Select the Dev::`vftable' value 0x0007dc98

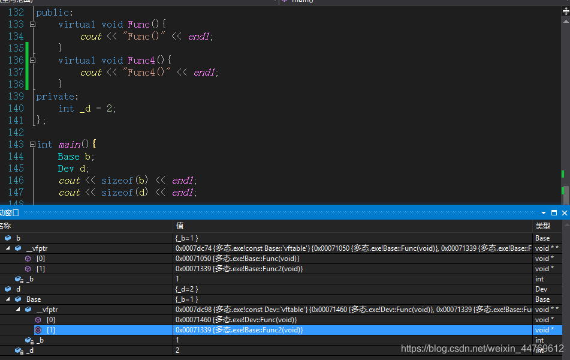(x=352, y=310)
